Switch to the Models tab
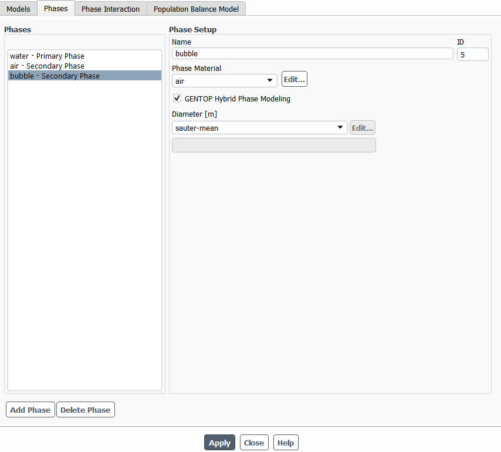Image resolution: width=501 pixels, height=452 pixels. (18, 9)
